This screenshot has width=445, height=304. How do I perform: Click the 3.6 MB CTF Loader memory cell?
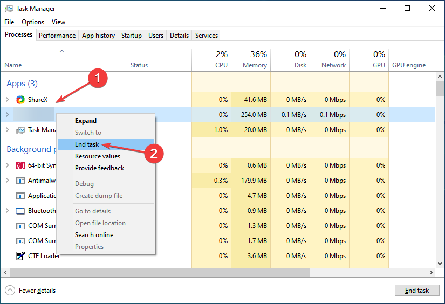251,256
